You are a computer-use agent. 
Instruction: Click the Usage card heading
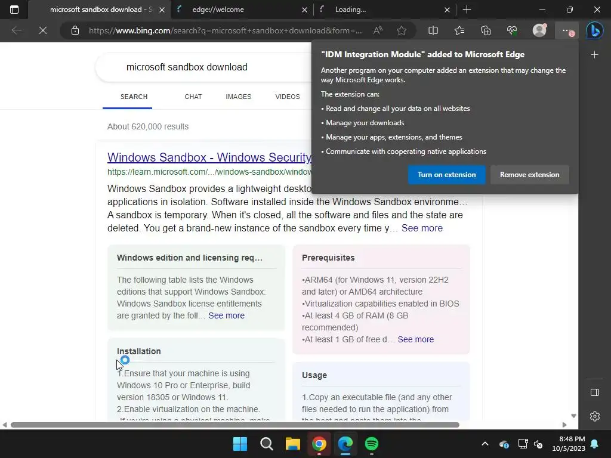(314, 376)
